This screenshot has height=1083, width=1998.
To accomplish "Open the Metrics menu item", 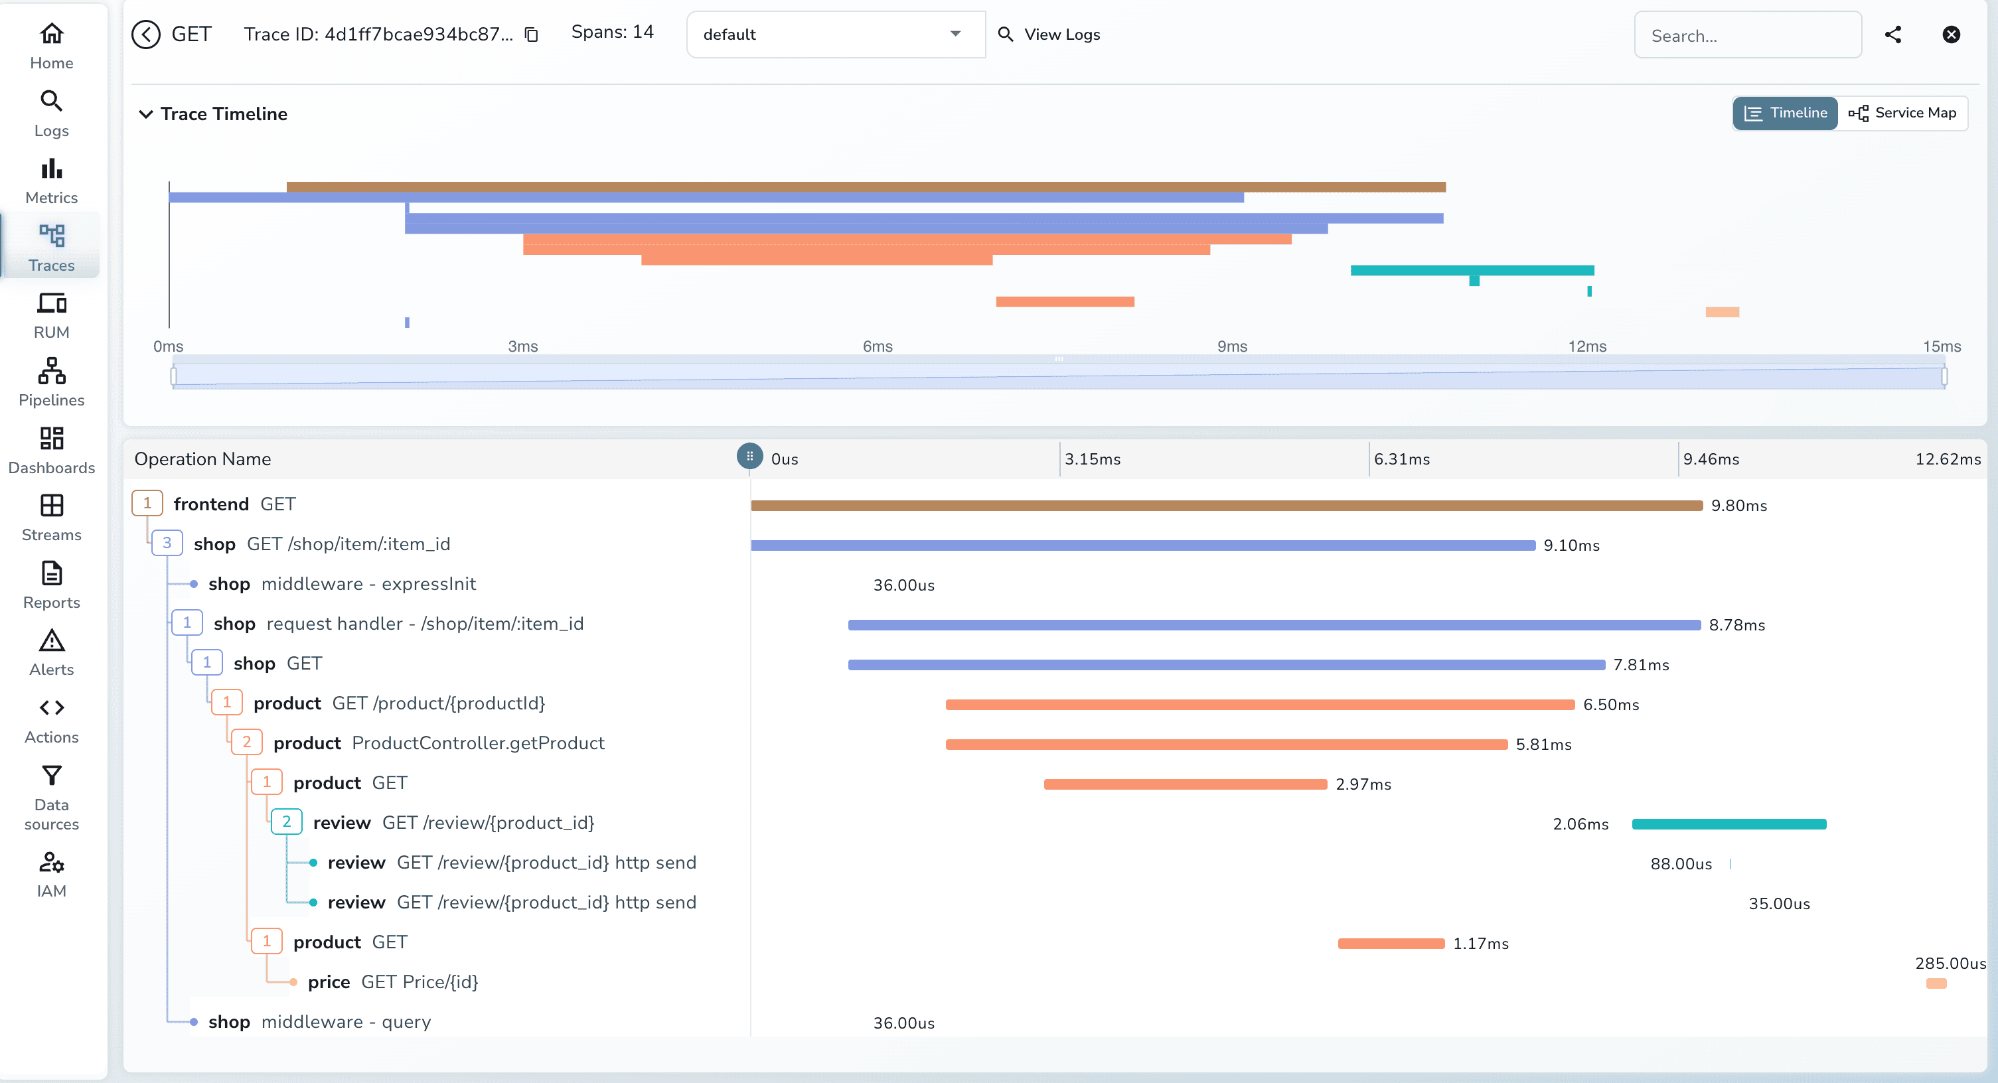I will point(51,180).
